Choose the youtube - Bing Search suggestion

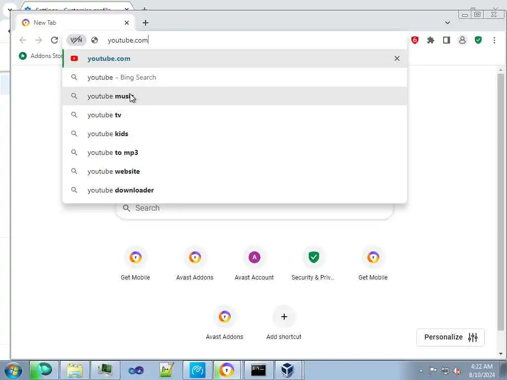[x=235, y=77]
